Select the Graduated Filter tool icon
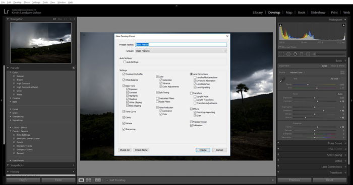The image size is (353, 185). [302, 54]
